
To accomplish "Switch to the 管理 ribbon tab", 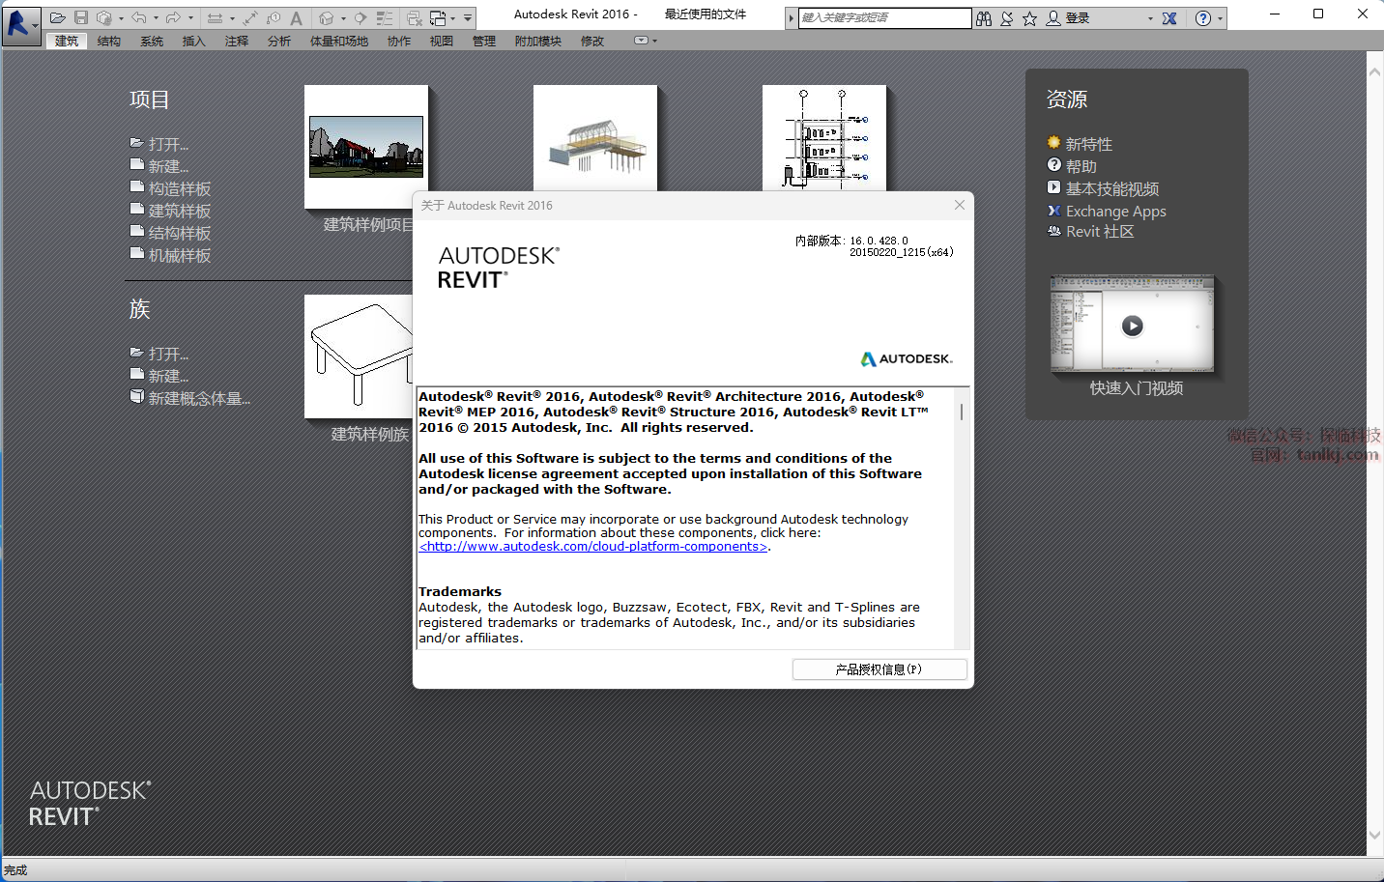I will [483, 42].
